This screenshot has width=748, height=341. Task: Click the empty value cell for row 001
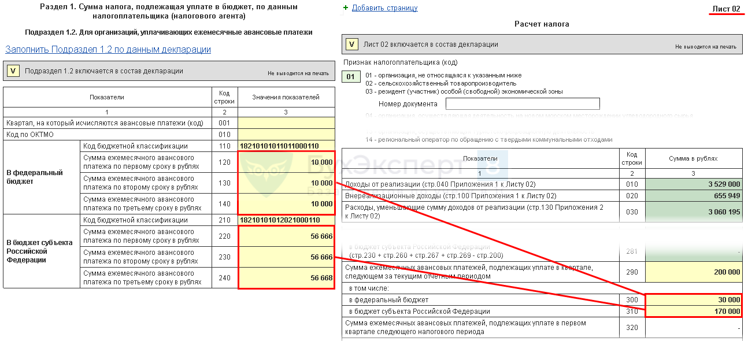point(286,123)
